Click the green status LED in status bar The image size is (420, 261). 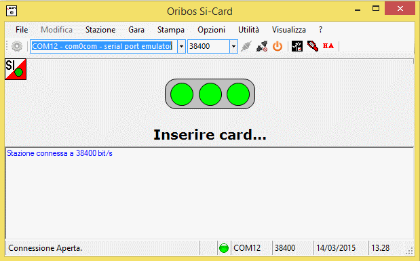point(224,248)
